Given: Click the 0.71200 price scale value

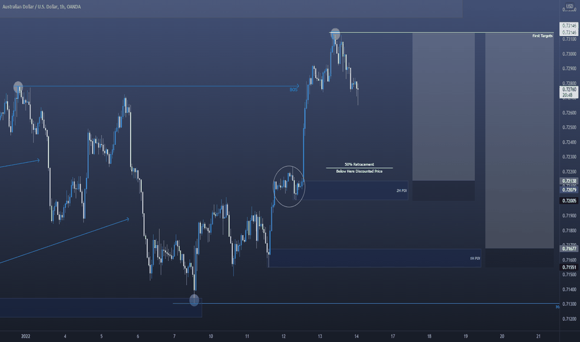Looking at the screenshot, I should [x=569, y=319].
